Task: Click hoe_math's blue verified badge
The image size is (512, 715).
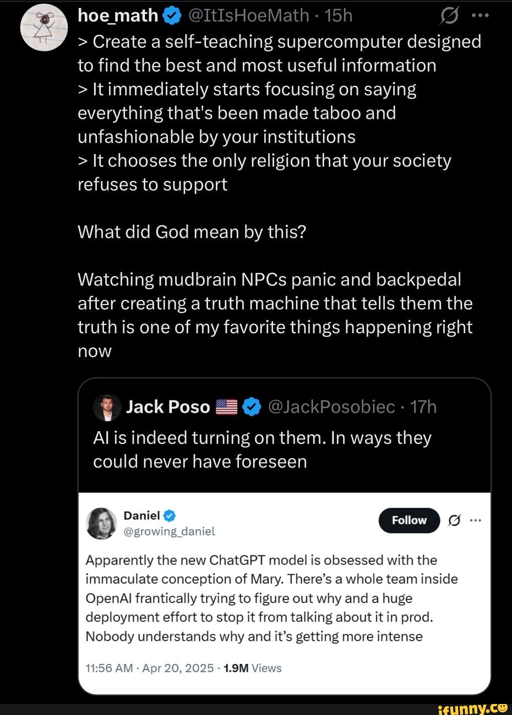Action: tap(171, 16)
